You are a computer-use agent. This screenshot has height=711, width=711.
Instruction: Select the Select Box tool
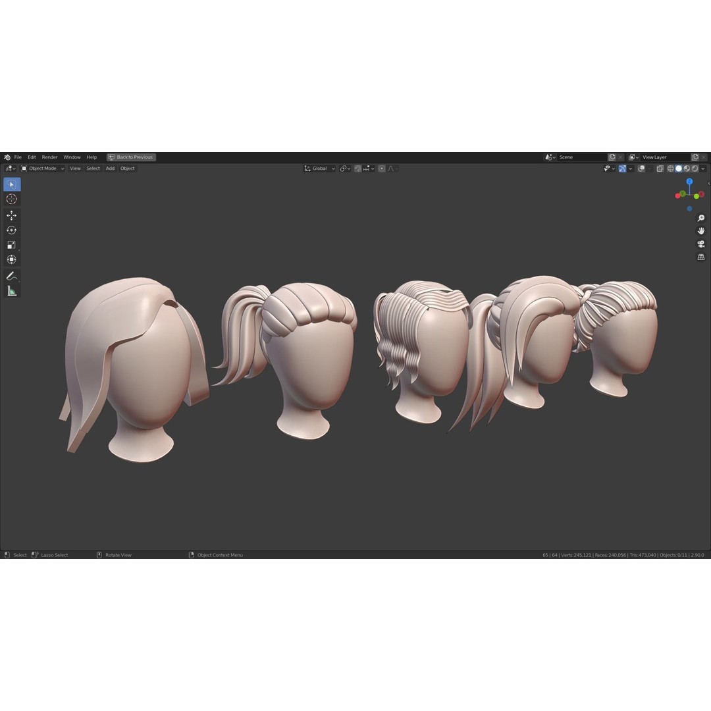(12, 184)
